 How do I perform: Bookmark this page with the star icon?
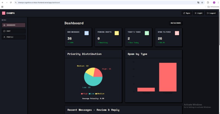[202, 2]
